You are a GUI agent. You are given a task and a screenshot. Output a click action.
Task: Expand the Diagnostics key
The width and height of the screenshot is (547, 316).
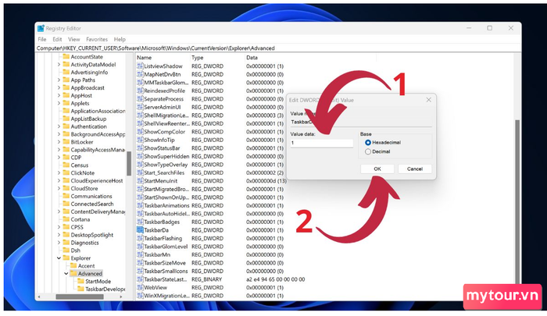(59, 243)
